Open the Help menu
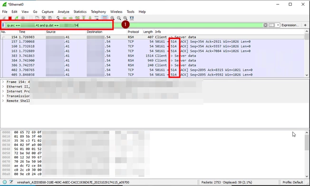Viewport: 310px width, 186px height. pos(142,12)
